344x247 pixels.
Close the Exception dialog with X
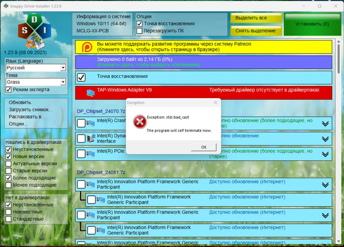216,103
